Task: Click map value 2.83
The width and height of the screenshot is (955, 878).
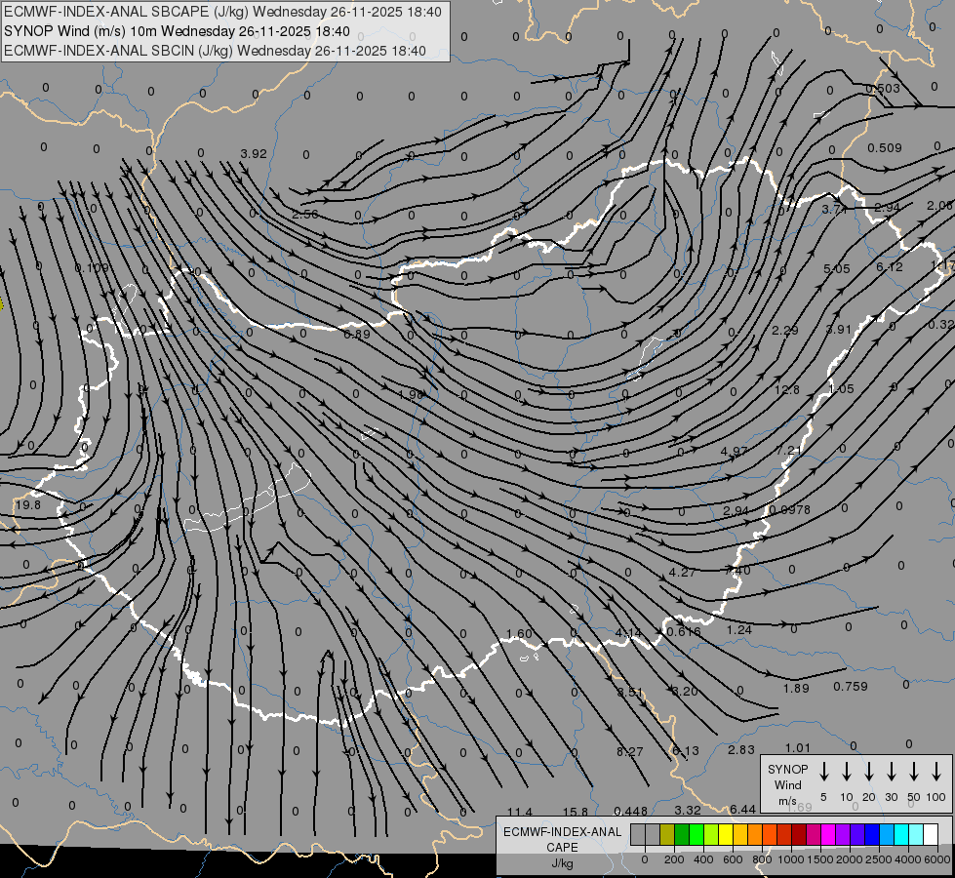Action: coord(741,750)
